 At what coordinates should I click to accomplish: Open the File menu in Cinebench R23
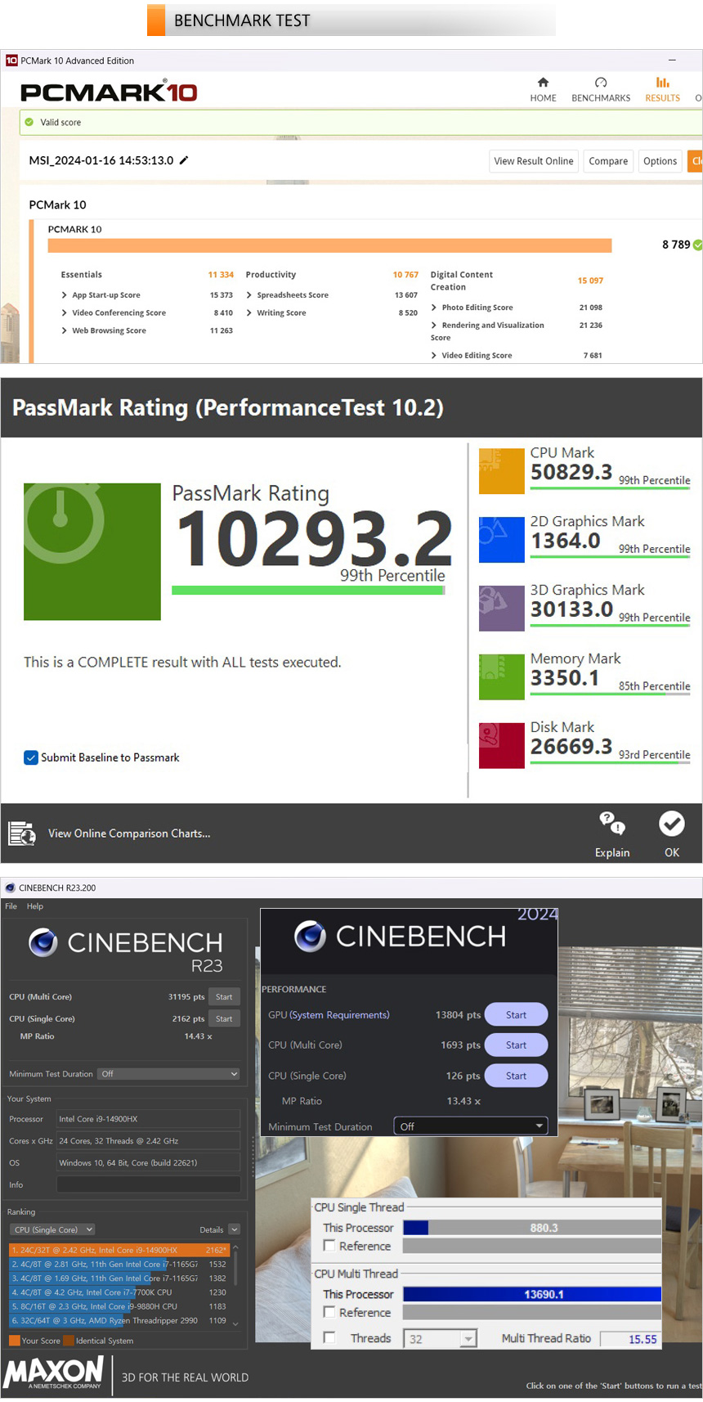tap(11, 906)
